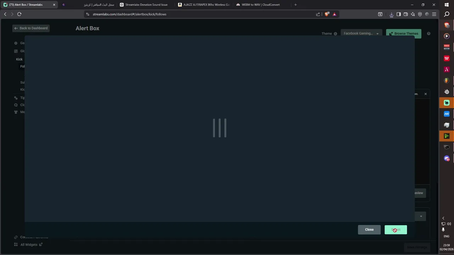Viewport: 454px width, 255px height.
Task: Switch to the Arabic-titled Kick tab
Action: click(x=88, y=5)
